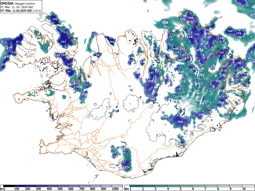Select the '506' visibility value
The image size is (255, 191).
[166, 23]
